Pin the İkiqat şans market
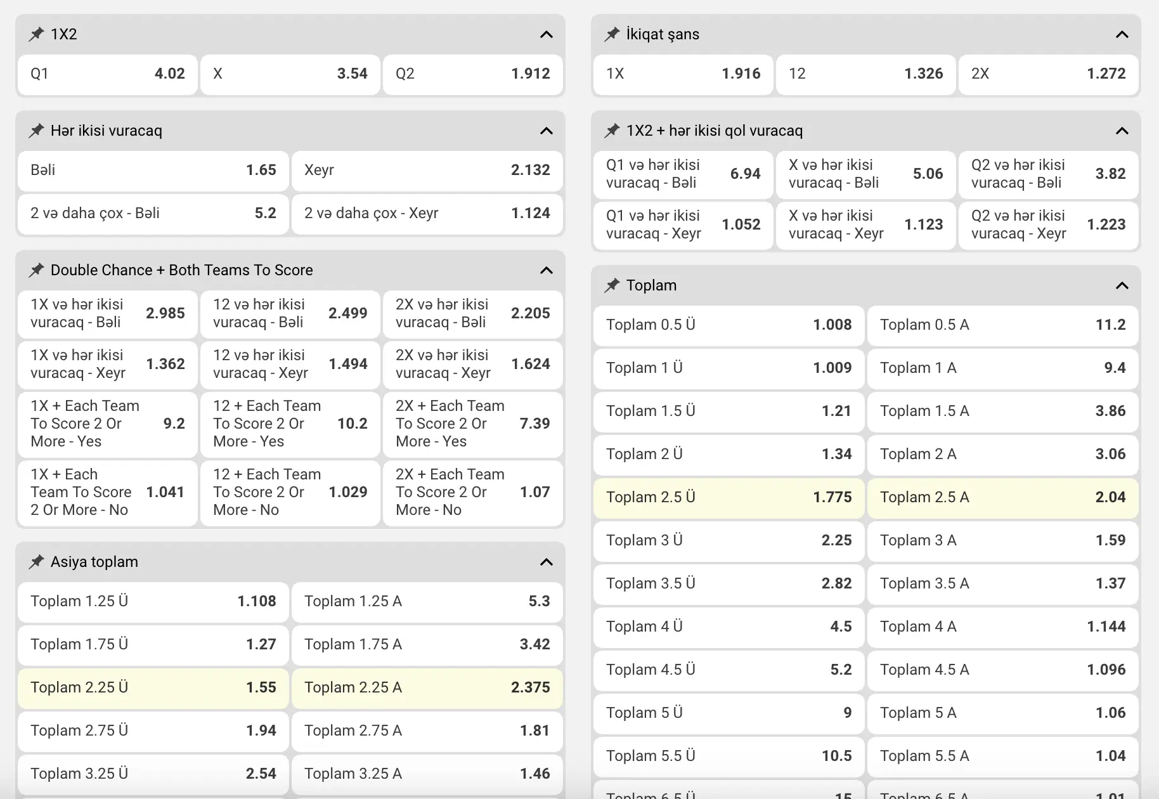The height and width of the screenshot is (799, 1159). click(x=612, y=34)
